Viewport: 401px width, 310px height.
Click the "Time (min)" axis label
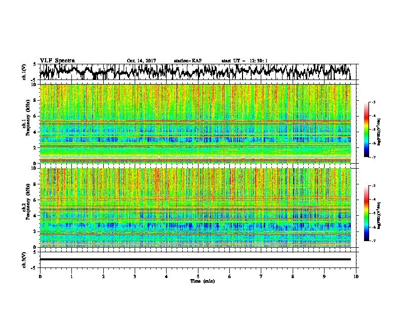tap(203, 281)
